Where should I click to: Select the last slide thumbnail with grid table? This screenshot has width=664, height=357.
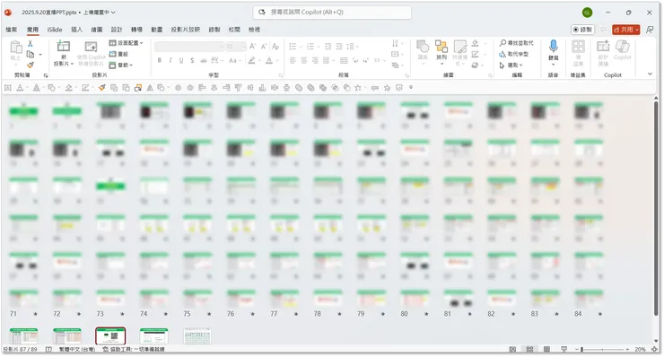click(x=197, y=336)
